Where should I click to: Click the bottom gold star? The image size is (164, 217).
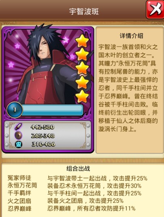[x=82, y=96]
